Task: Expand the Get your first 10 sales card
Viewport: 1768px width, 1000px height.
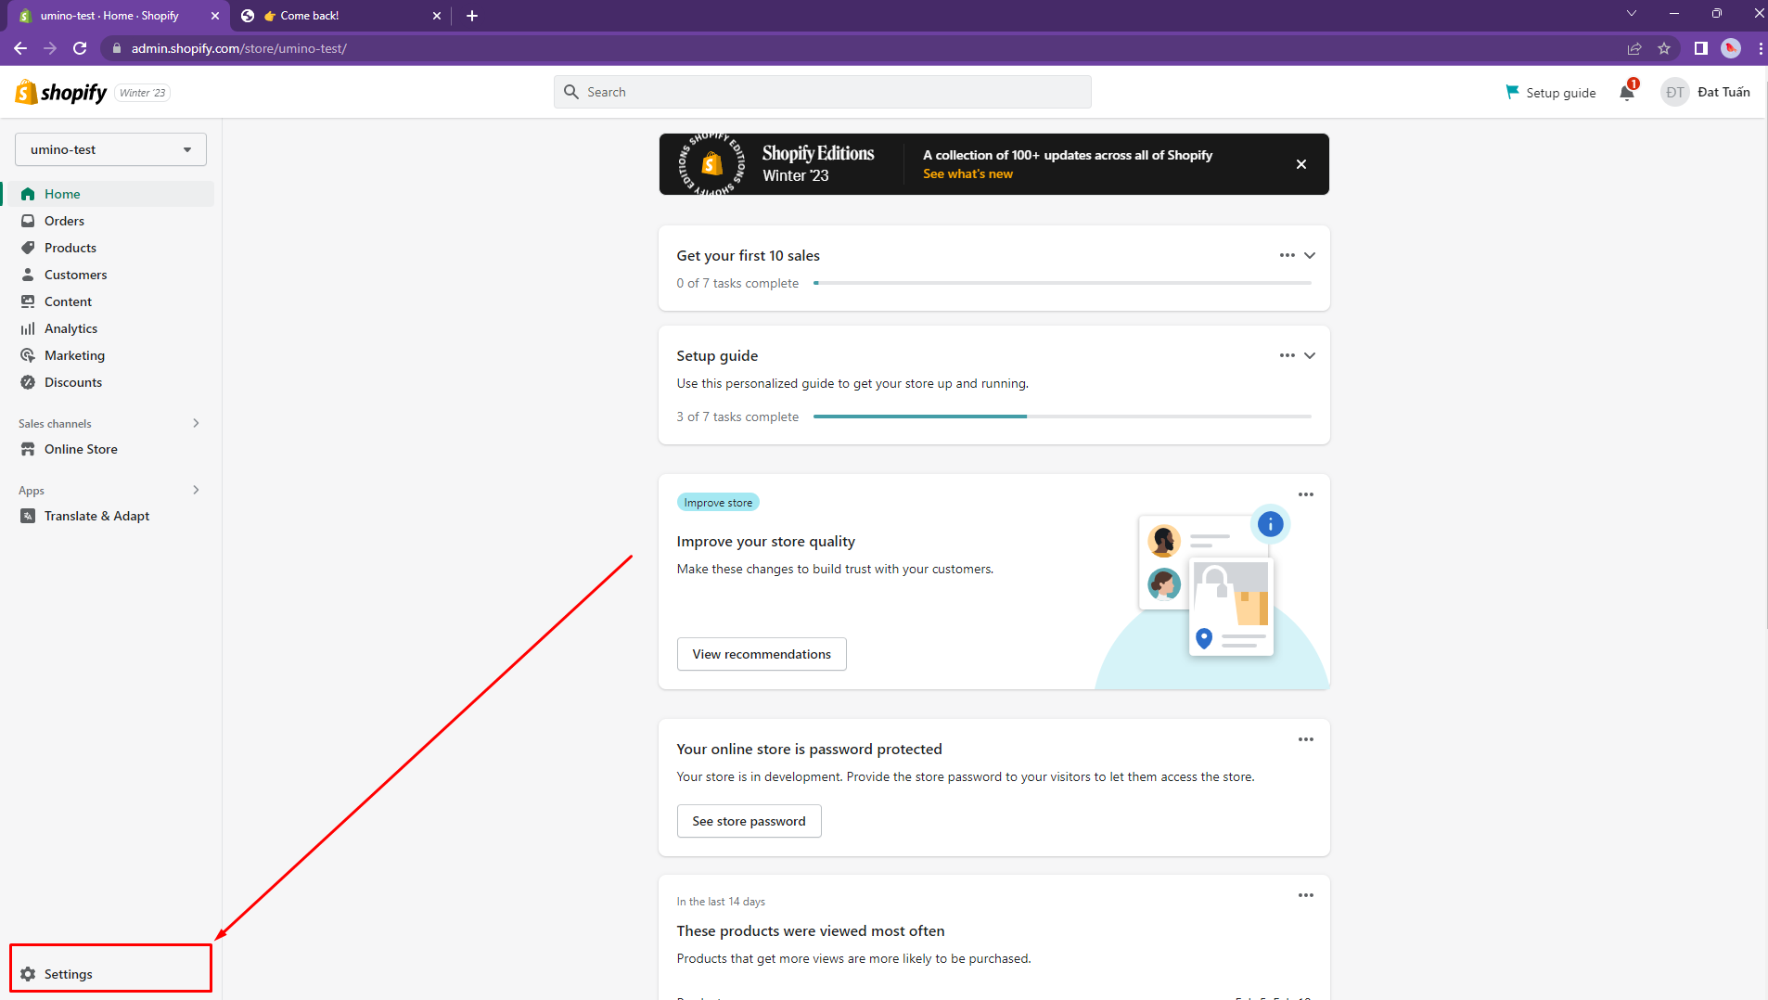Action: click(1310, 255)
